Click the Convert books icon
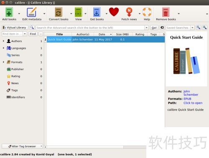The height and width of the screenshot is (158, 209). 59,12
